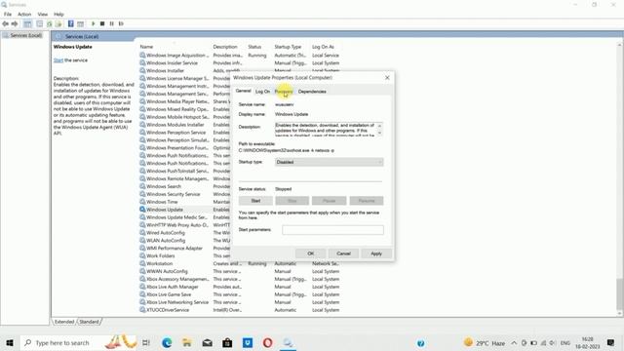The image size is (624, 351).
Task: Open the View menu
Action: [x=43, y=14]
